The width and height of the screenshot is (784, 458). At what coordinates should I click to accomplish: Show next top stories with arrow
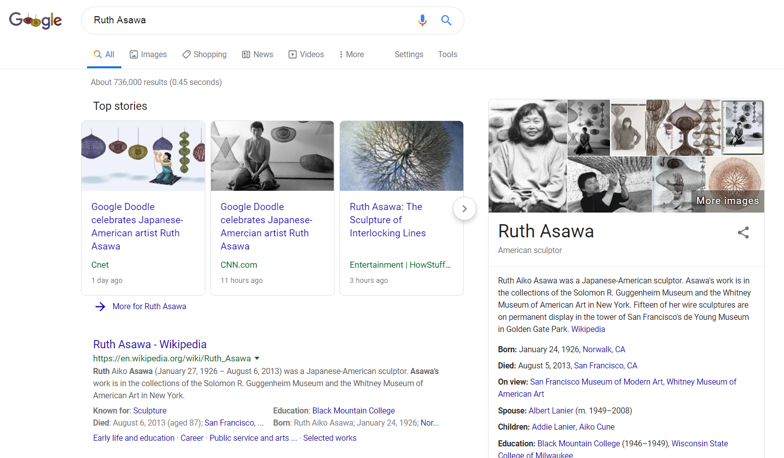464,209
